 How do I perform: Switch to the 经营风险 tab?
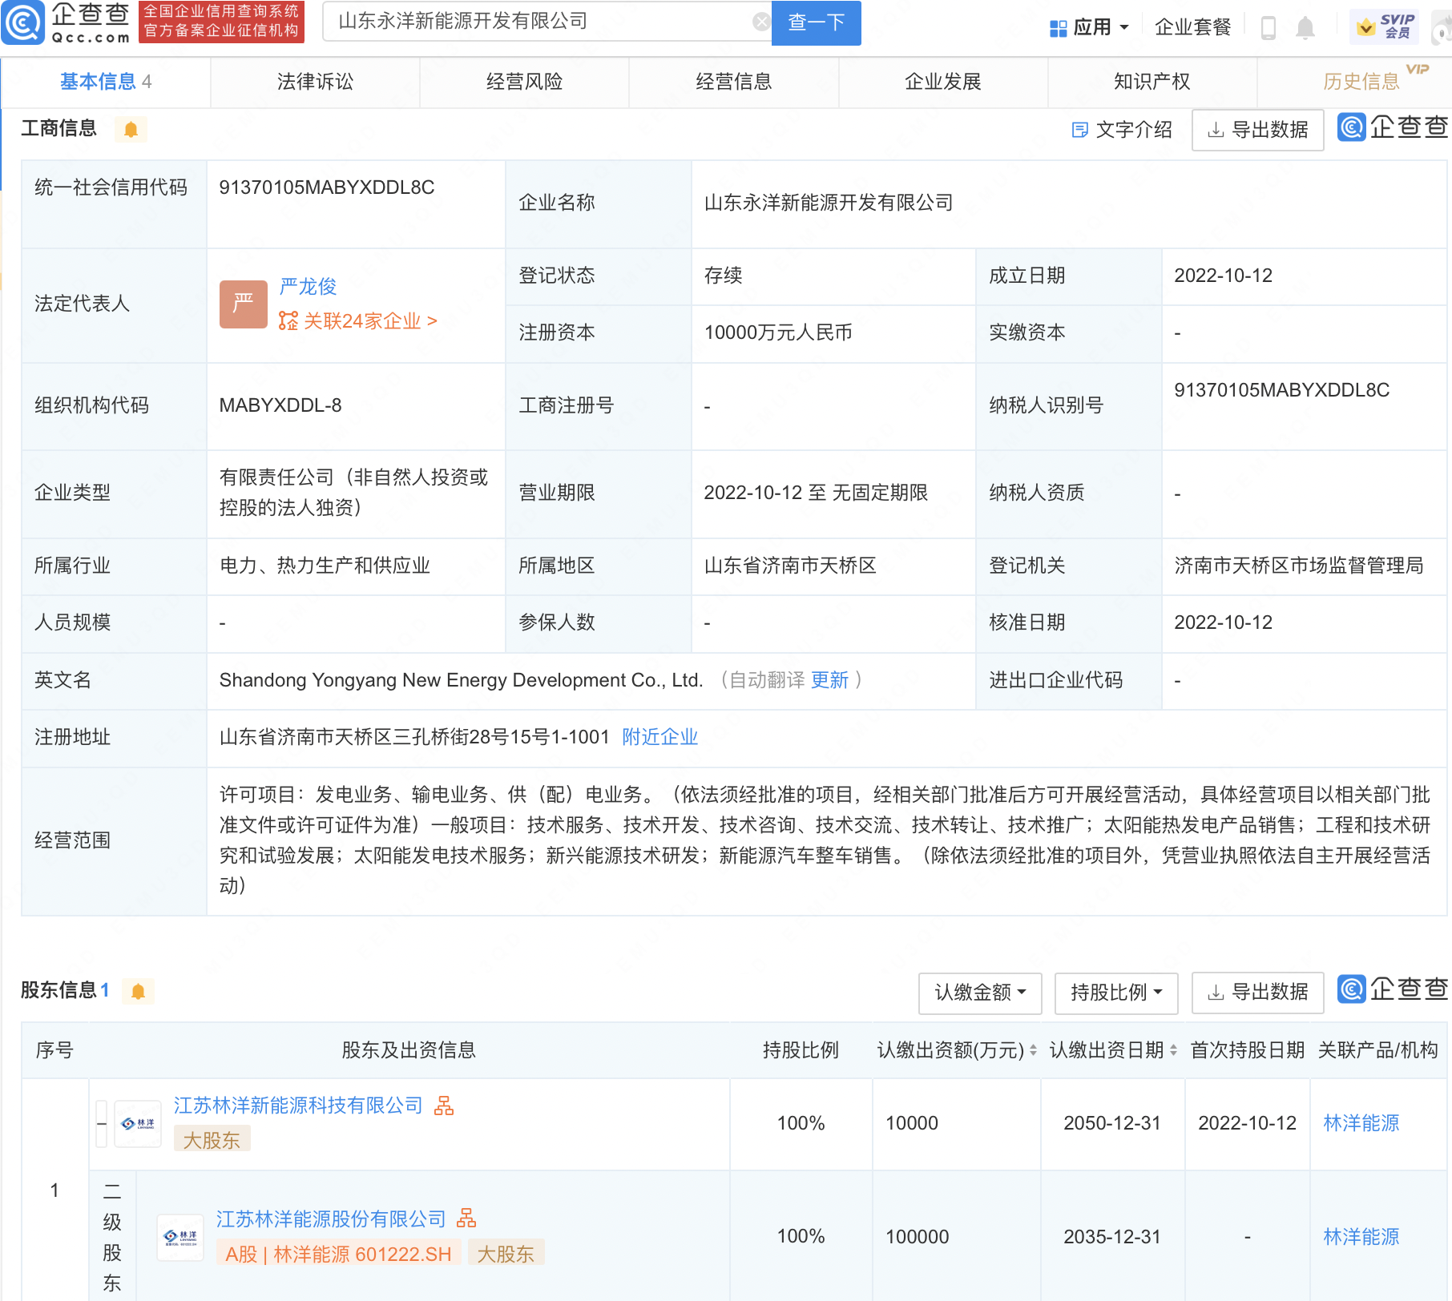(x=524, y=82)
